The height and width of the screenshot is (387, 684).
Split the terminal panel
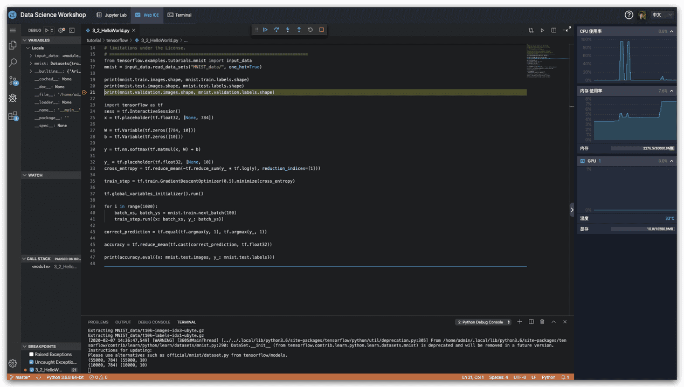point(531,322)
